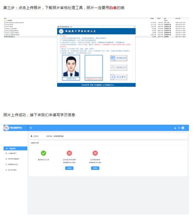The height and width of the screenshot is (219, 193).
Task: Click the fullscreen icon in top bar
Action: coord(179,128)
